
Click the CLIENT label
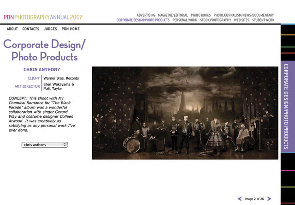[34, 78]
